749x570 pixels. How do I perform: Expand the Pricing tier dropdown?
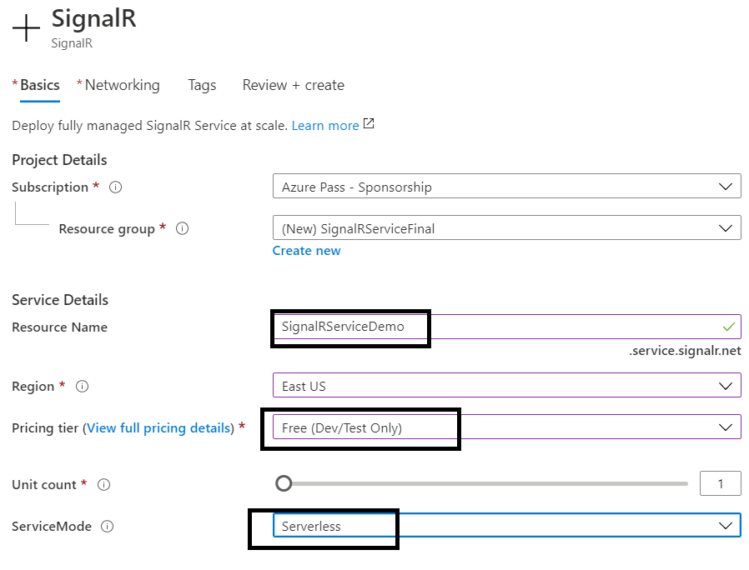[x=507, y=427]
